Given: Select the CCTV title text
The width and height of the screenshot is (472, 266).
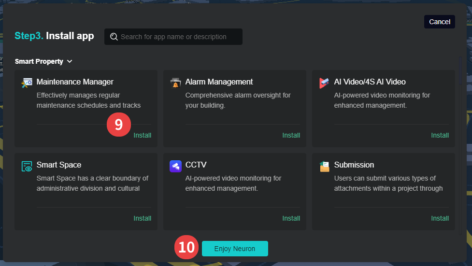Looking at the screenshot, I should [196, 165].
